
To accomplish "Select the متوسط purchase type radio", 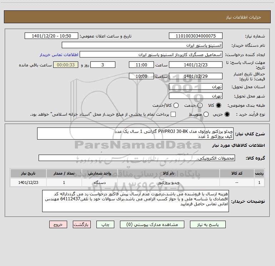I will [x=206, y=114].
